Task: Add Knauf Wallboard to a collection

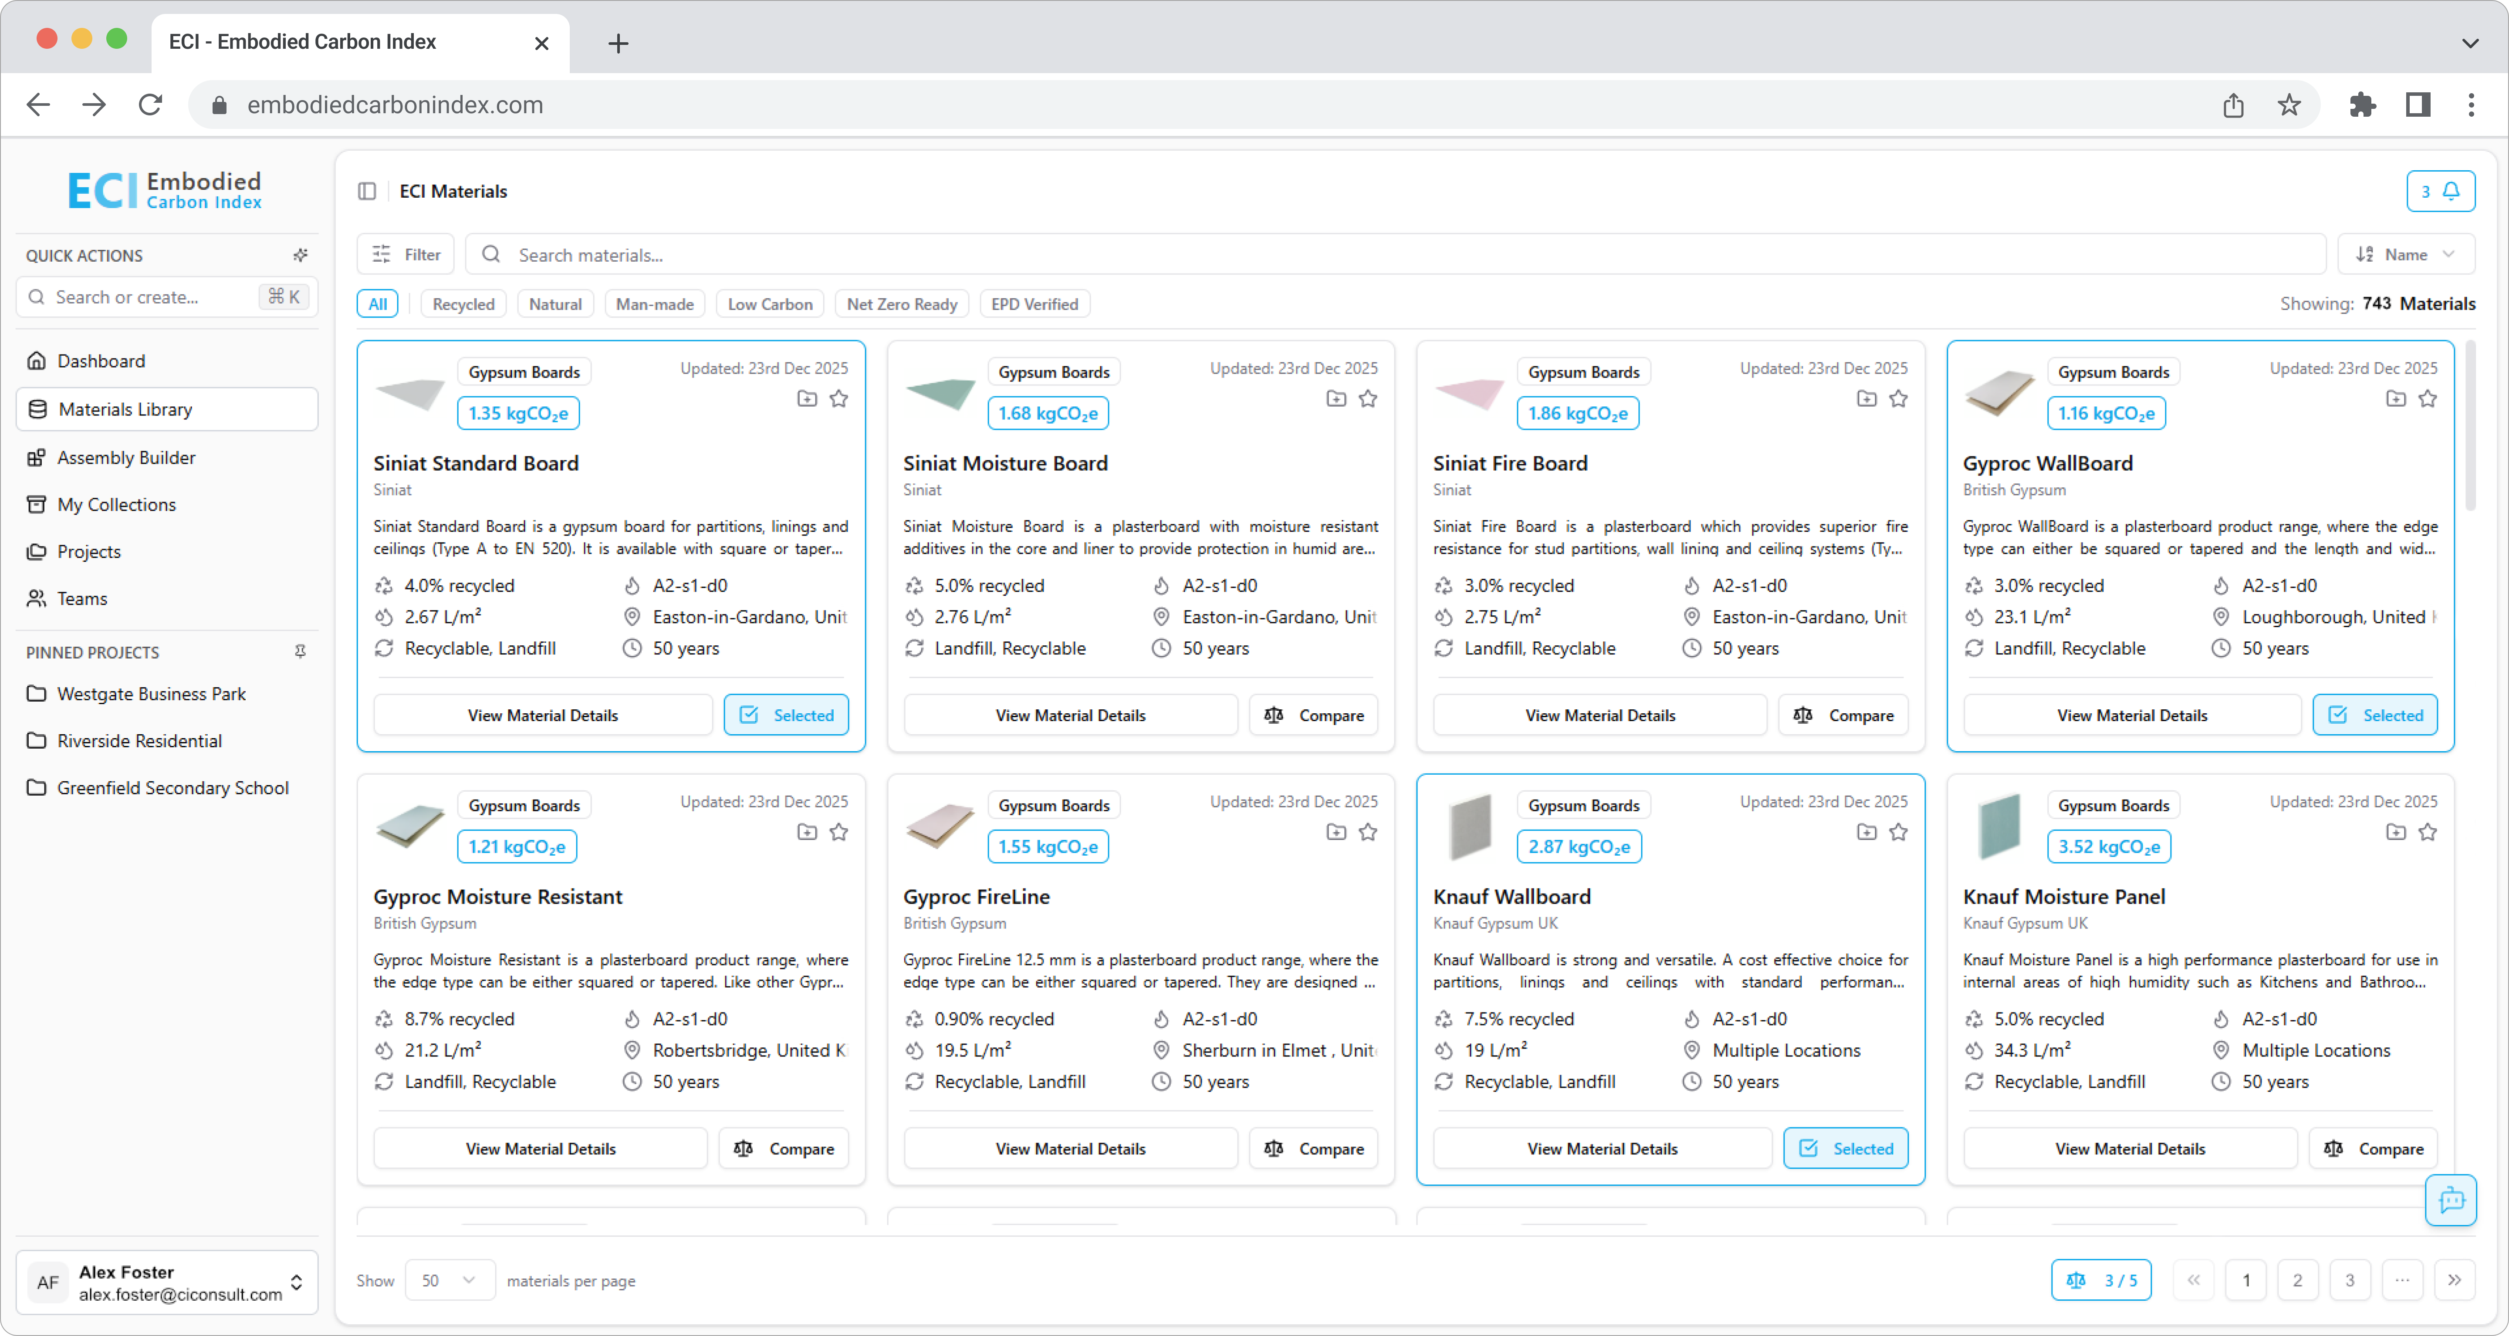Action: tap(1866, 832)
